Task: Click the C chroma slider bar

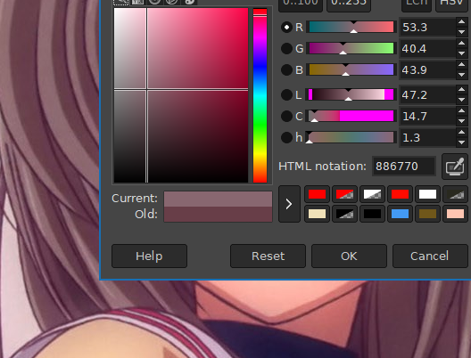Action: (x=351, y=116)
